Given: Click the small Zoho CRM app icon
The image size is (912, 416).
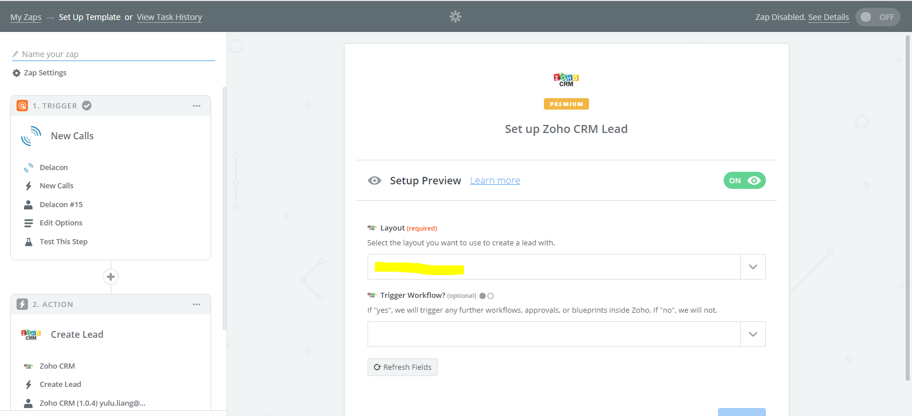Looking at the screenshot, I should pyautogui.click(x=29, y=366).
